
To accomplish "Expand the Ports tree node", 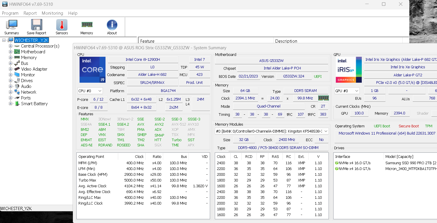I will tap(10, 98).
